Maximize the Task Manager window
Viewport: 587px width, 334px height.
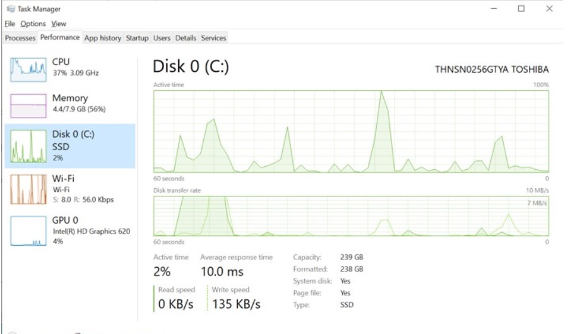(521, 9)
